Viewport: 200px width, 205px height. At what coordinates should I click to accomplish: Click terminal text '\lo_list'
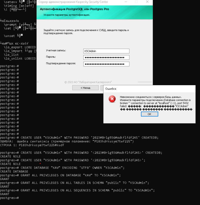(x=11, y=55)
